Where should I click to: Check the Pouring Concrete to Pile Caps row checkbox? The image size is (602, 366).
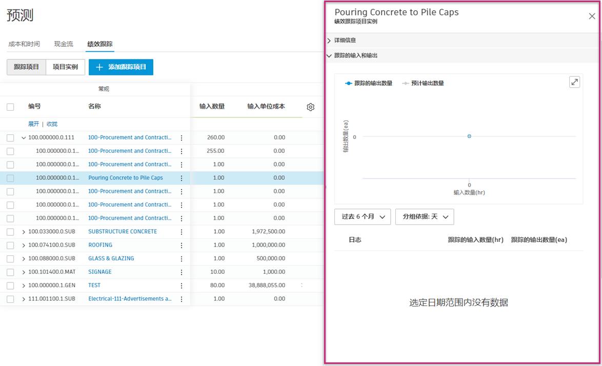coord(10,178)
